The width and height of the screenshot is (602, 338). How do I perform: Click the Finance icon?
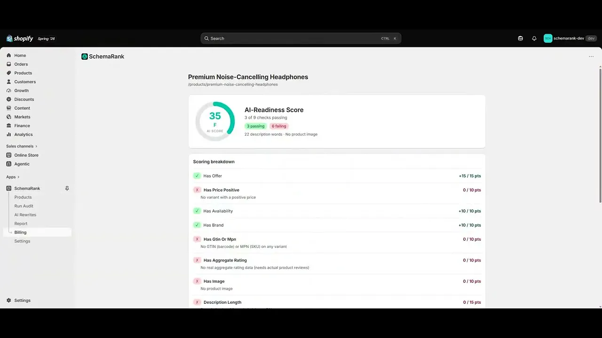[8, 126]
